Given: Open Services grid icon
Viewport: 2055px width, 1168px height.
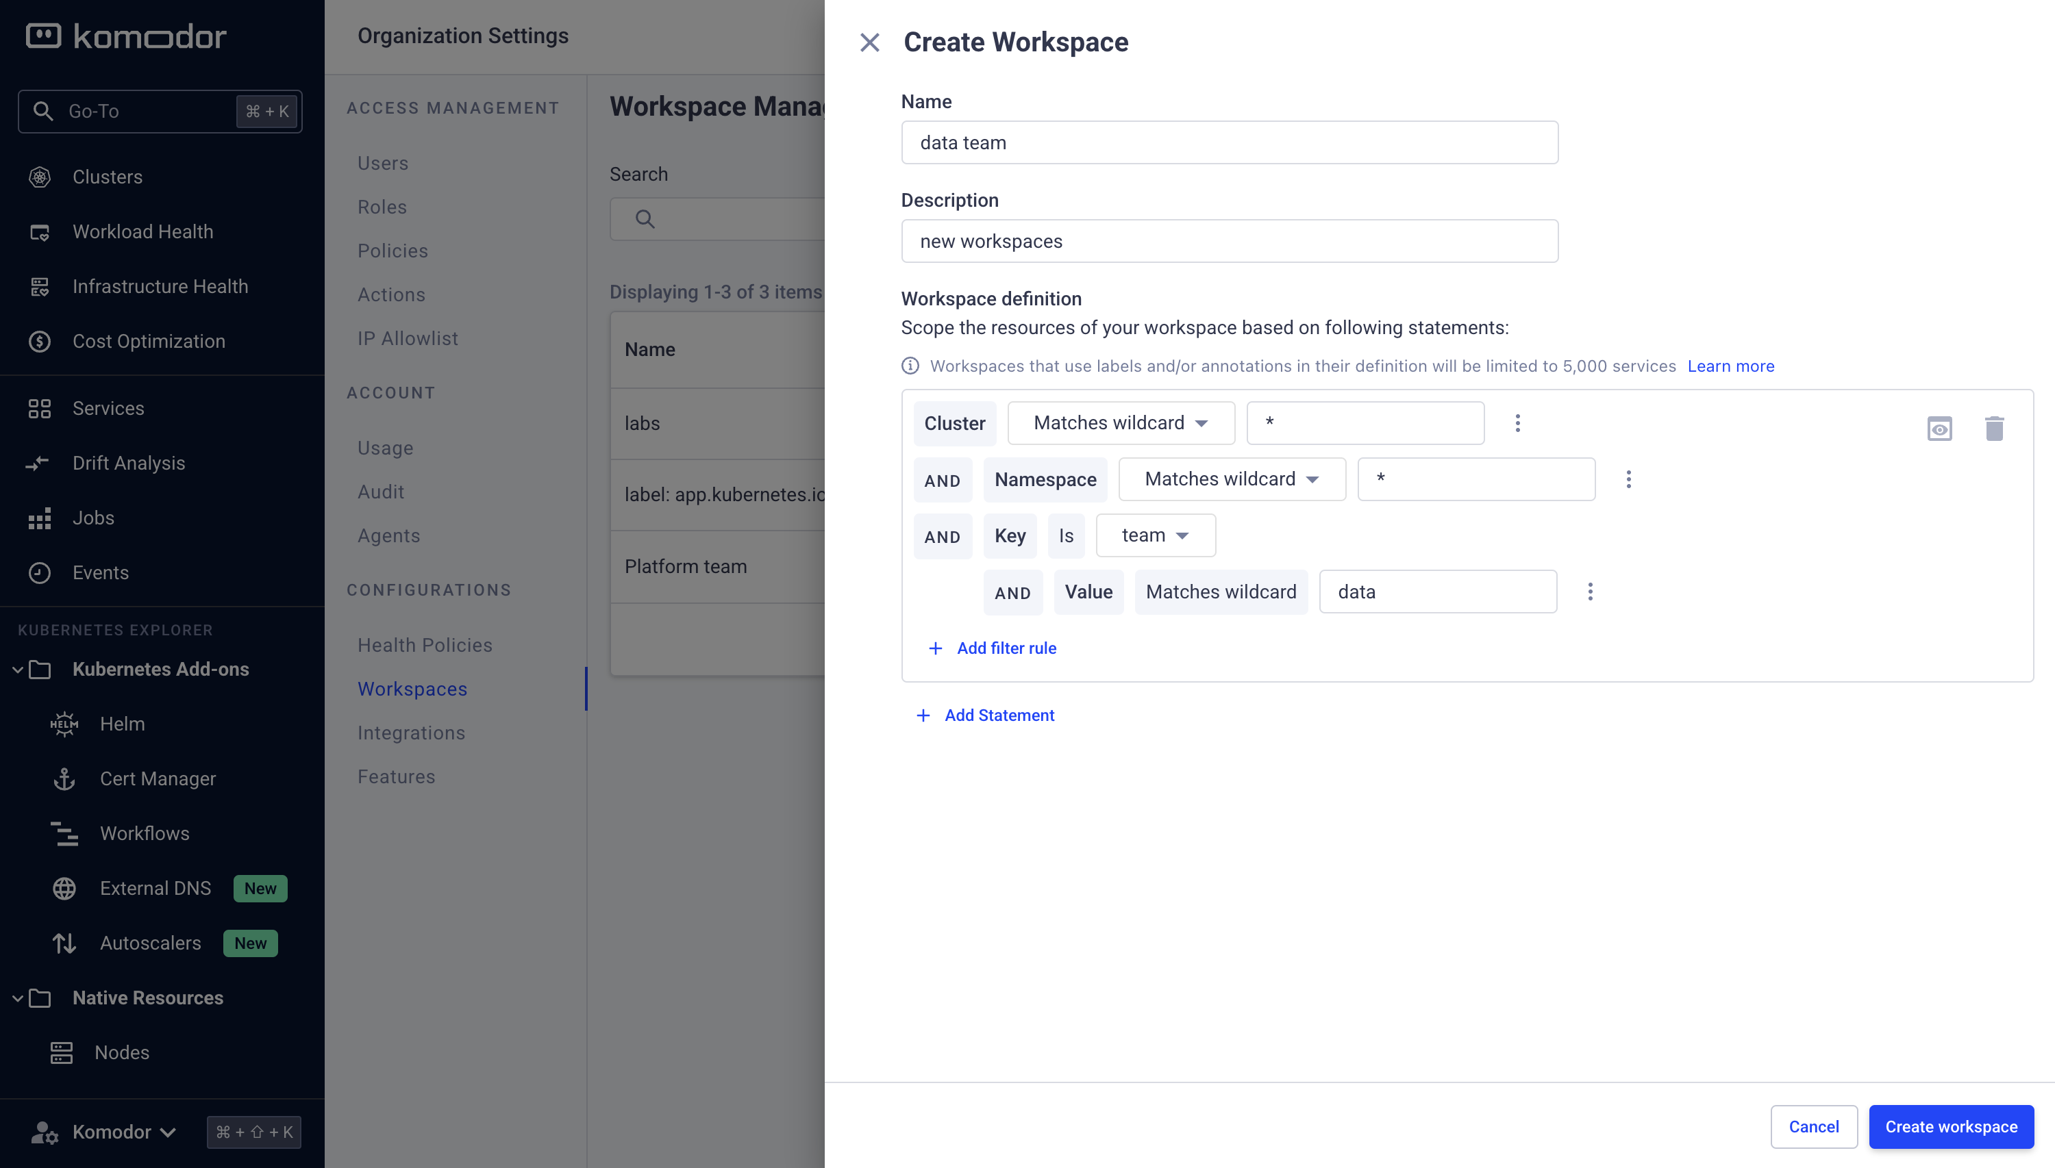Looking at the screenshot, I should pyautogui.click(x=39, y=408).
